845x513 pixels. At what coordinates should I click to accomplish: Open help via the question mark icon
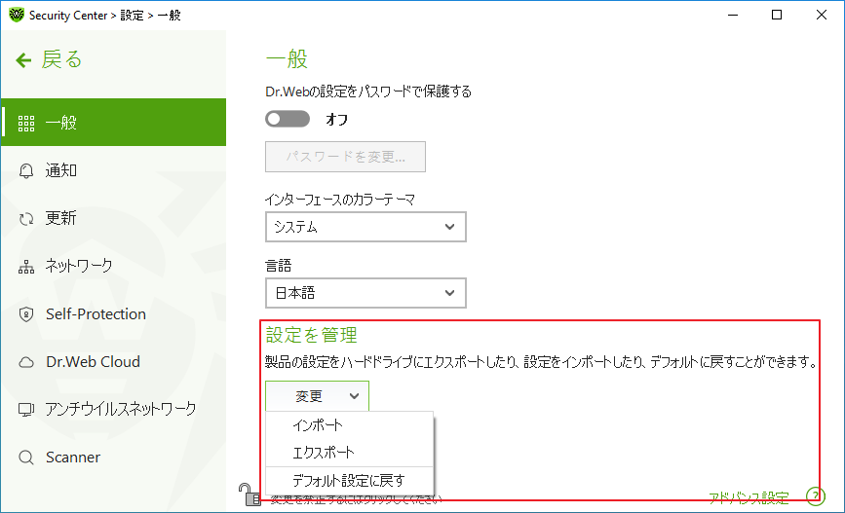816,495
